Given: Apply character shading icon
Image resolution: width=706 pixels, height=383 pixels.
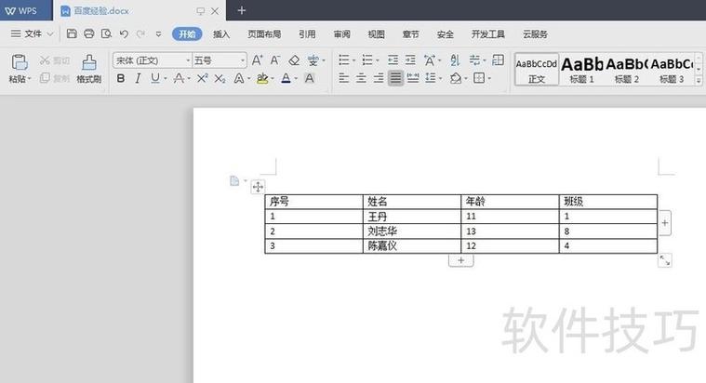Looking at the screenshot, I should [x=310, y=78].
